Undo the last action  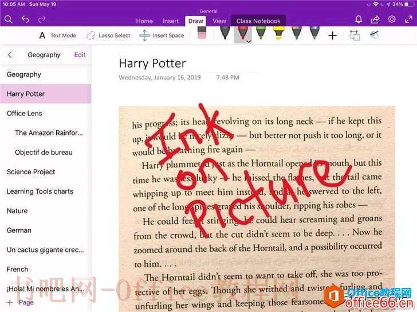click(25, 19)
